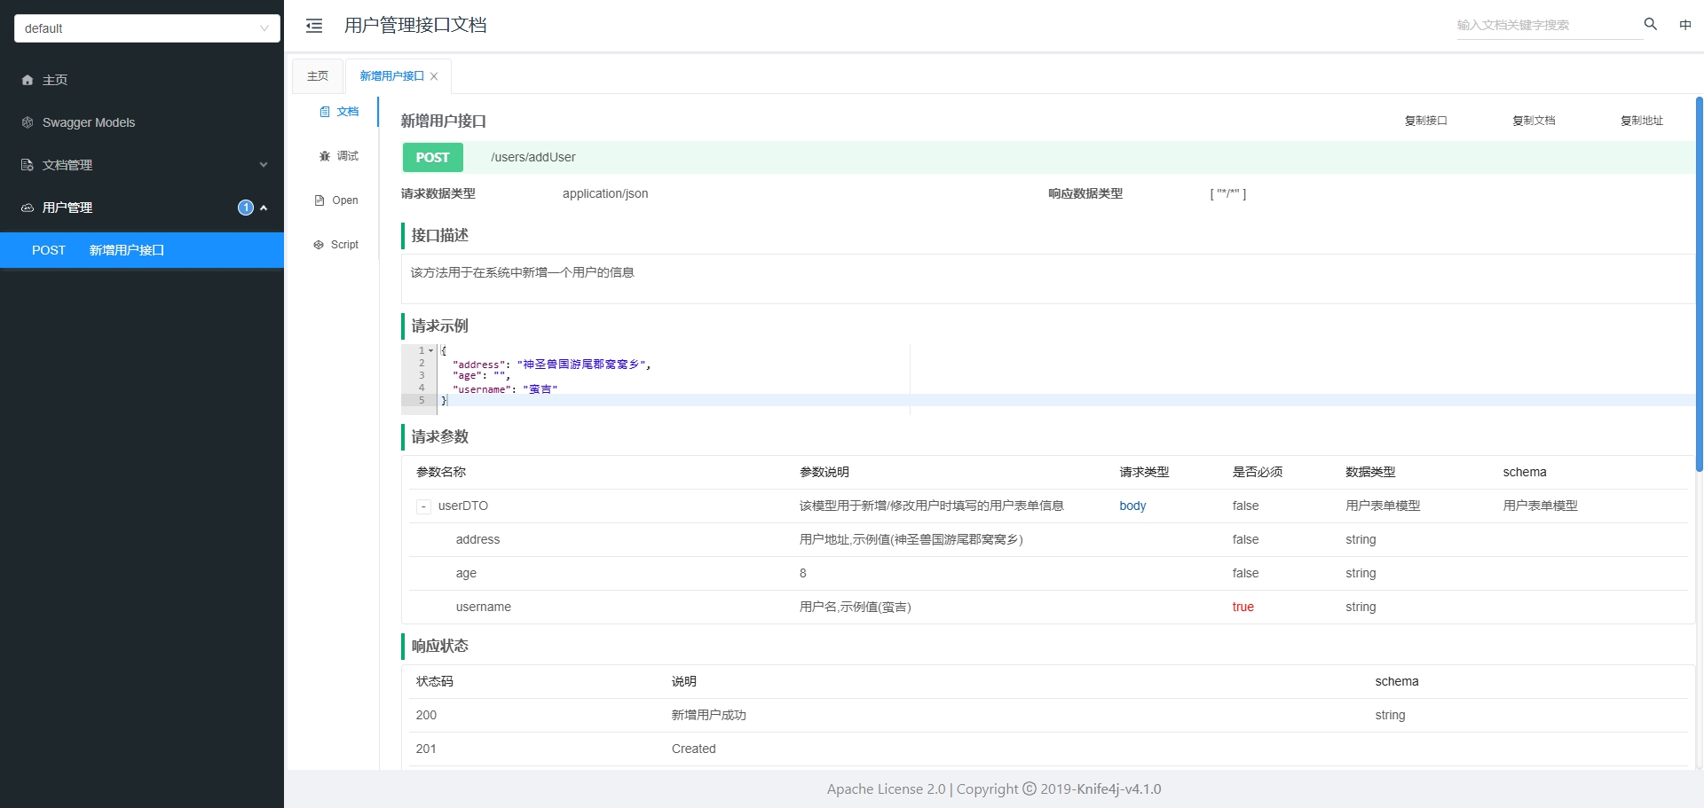The width and height of the screenshot is (1704, 808).
Task: Click the 调试 bug icon
Action: 325,156
